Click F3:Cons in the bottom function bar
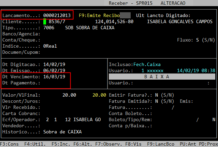 [8, 144]
